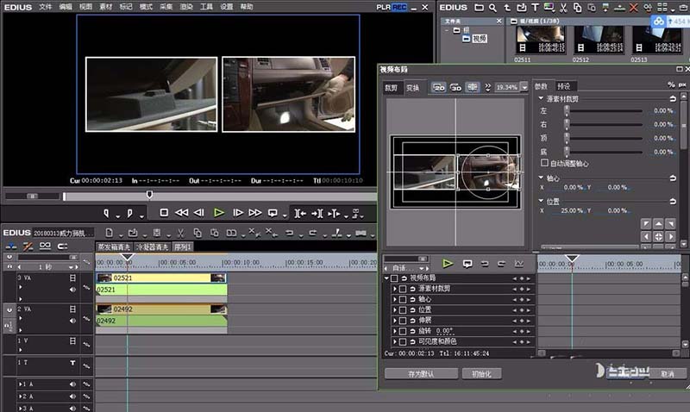This screenshot has height=412, width=690.
Task: Open the 文件 menu
Action: [x=45, y=6]
